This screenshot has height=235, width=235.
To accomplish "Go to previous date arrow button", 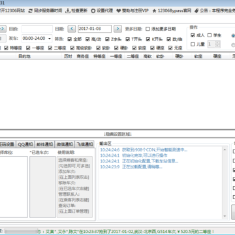I will 72,29.
